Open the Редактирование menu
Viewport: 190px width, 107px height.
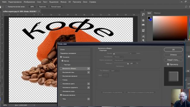[15, 2]
